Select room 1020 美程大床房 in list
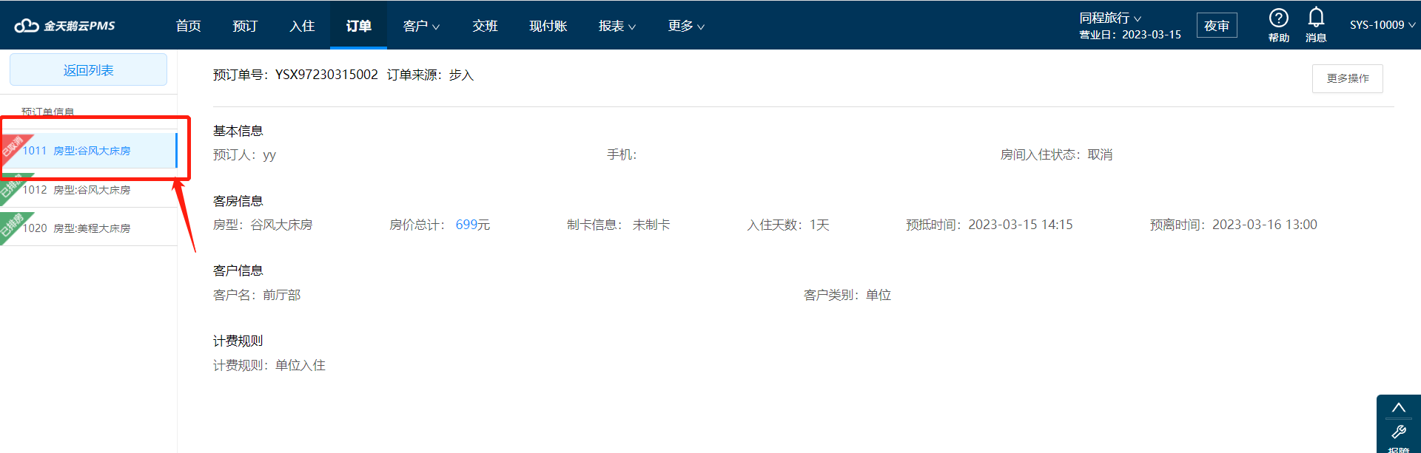Screen dimensions: 1421x453 [x=89, y=228]
